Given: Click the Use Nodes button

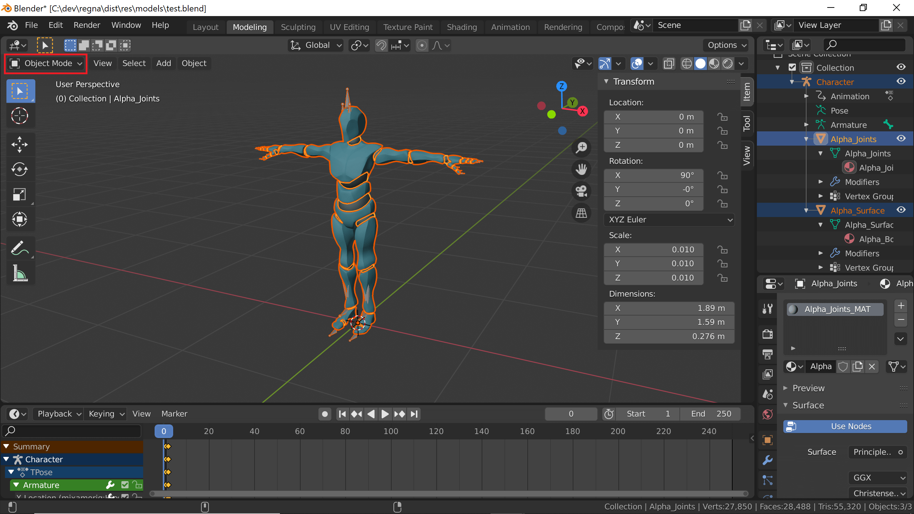Looking at the screenshot, I should (x=845, y=427).
